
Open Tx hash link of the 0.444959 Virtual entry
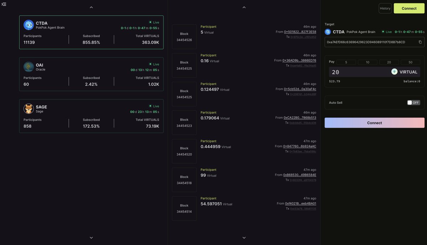303,151
